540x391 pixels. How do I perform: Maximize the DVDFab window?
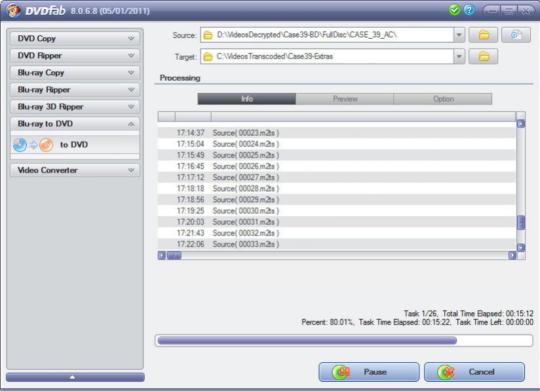point(509,11)
